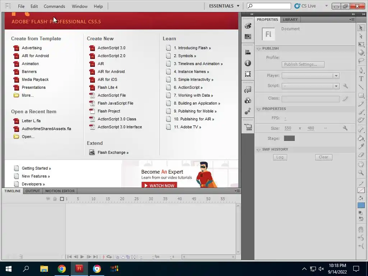Open the Align panel icon
Screen dimensions: 368x276
[248, 52]
